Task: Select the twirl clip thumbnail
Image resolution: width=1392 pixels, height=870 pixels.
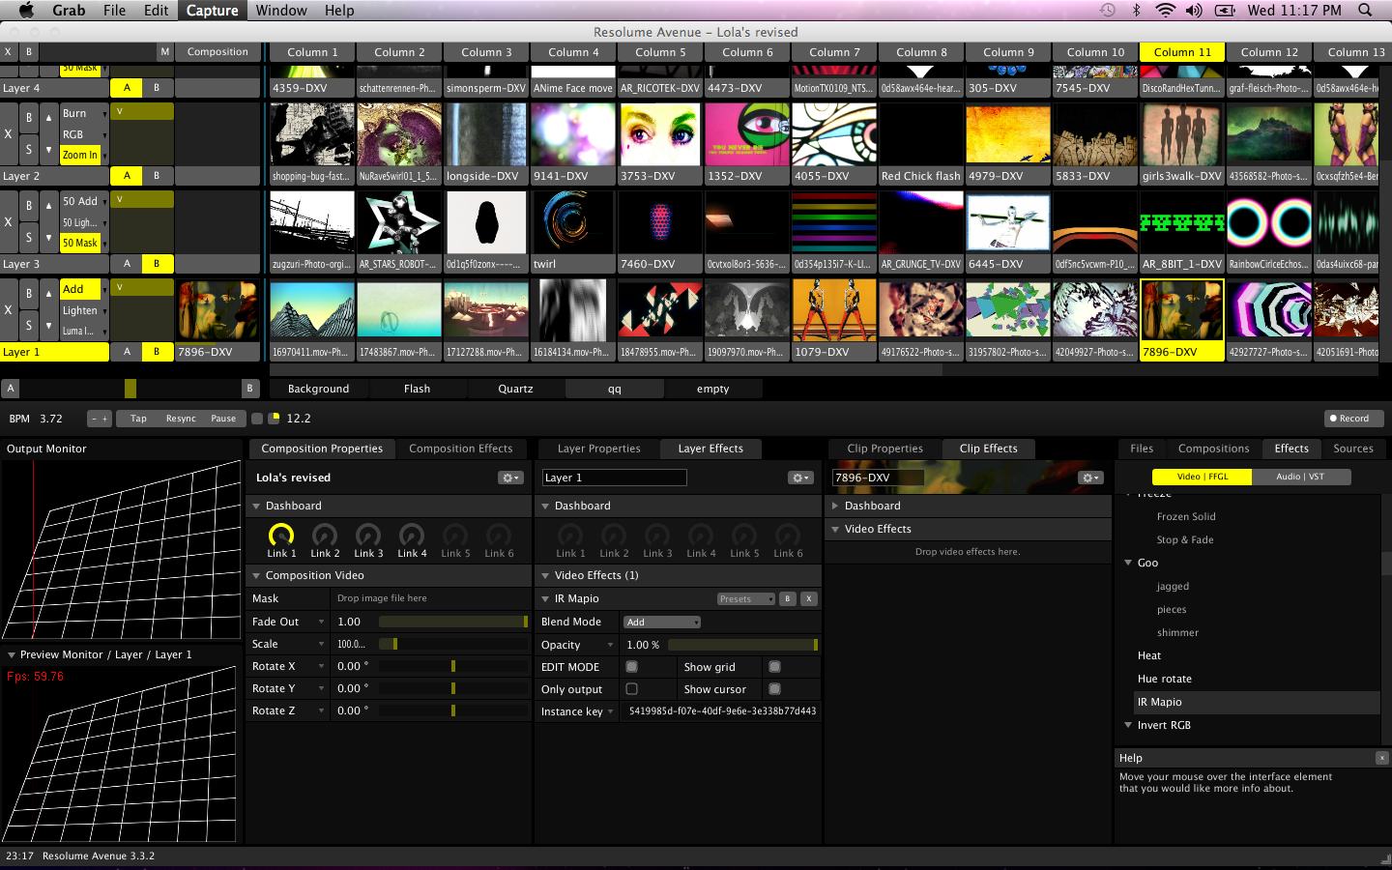Action: tap(572, 222)
